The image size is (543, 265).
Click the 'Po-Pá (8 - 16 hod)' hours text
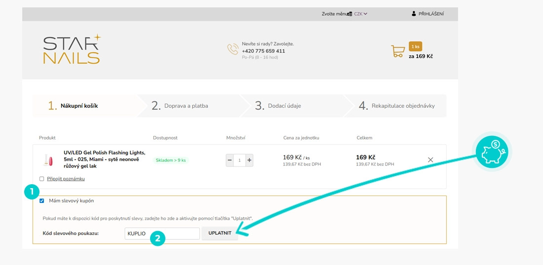click(260, 57)
